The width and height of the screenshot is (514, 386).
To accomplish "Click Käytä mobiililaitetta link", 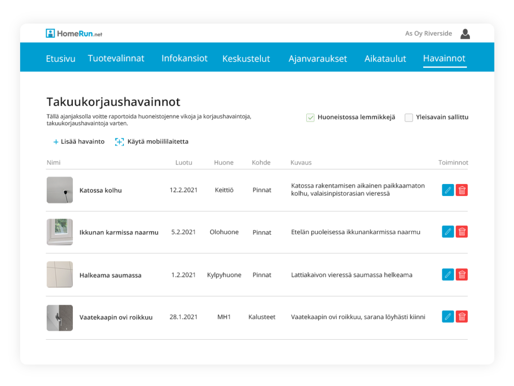I will 152,142.
